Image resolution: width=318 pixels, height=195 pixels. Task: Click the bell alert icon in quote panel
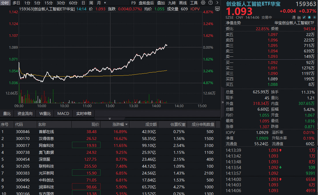point(309,17)
